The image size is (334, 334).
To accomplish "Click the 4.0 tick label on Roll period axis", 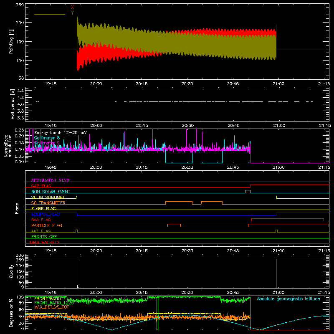I will click(20, 104).
